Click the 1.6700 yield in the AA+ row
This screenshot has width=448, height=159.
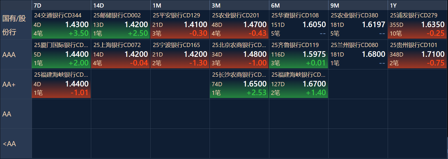314,84
